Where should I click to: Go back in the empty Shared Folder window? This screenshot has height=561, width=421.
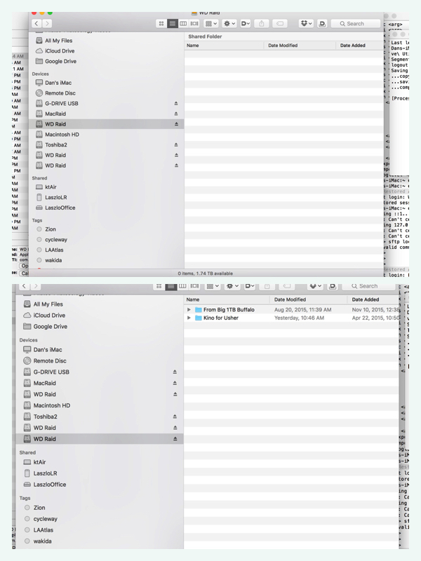[x=36, y=24]
